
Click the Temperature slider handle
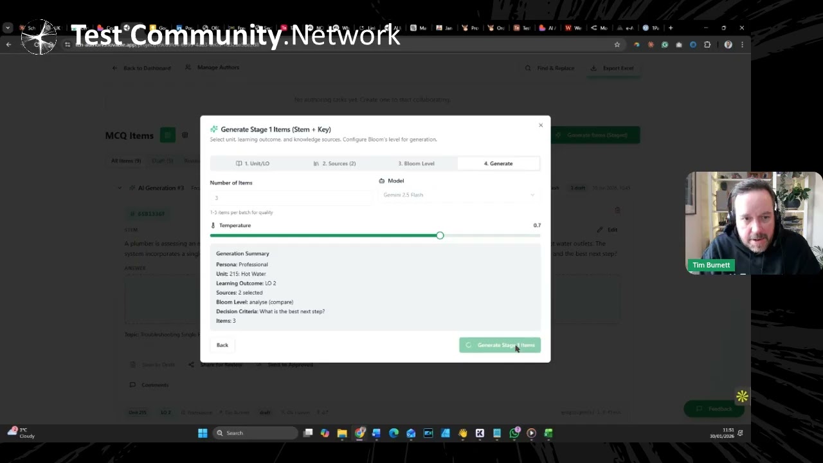(x=440, y=235)
